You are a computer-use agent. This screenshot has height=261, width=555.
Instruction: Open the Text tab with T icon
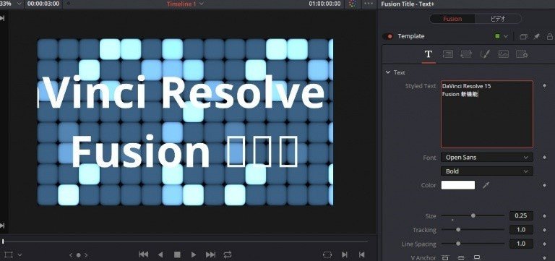point(429,54)
